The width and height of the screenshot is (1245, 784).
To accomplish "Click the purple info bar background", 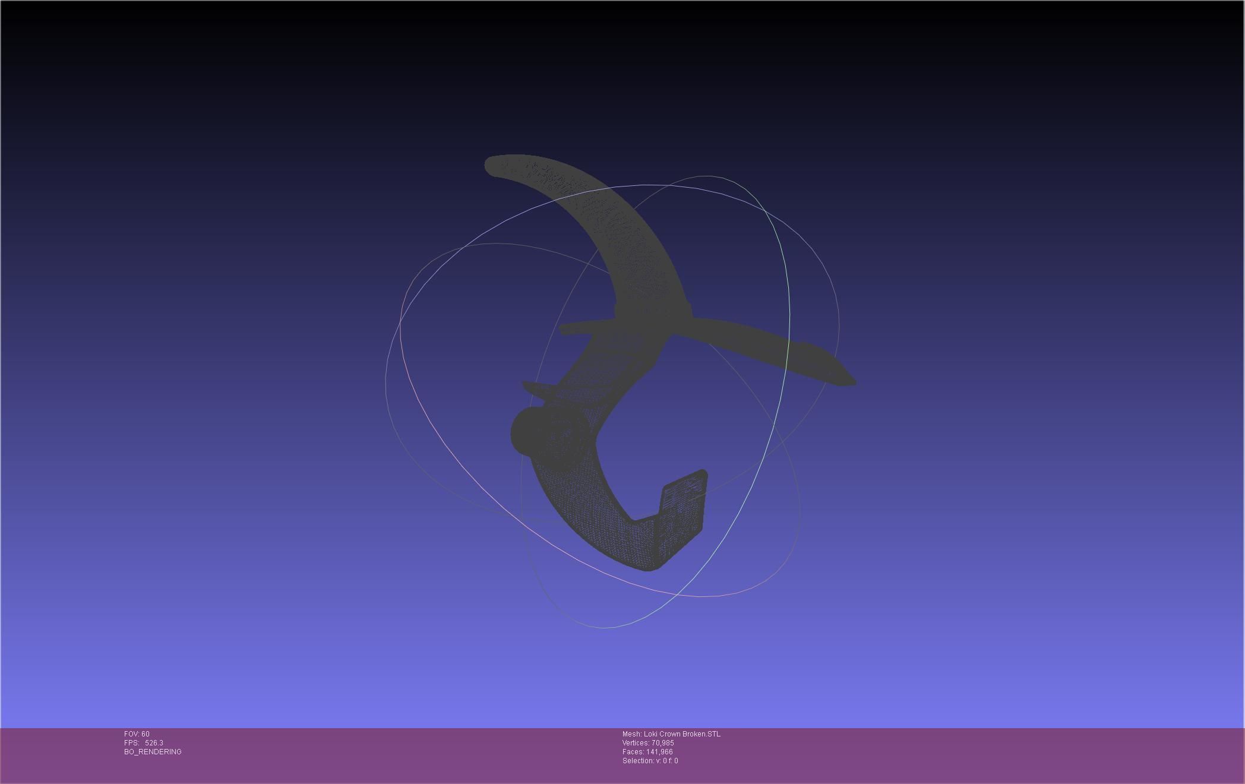I will [x=950, y=754].
